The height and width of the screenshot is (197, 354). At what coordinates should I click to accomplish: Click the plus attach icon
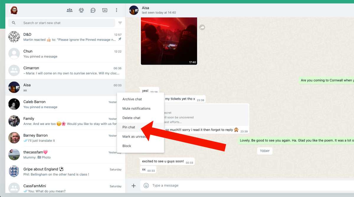tap(134, 186)
